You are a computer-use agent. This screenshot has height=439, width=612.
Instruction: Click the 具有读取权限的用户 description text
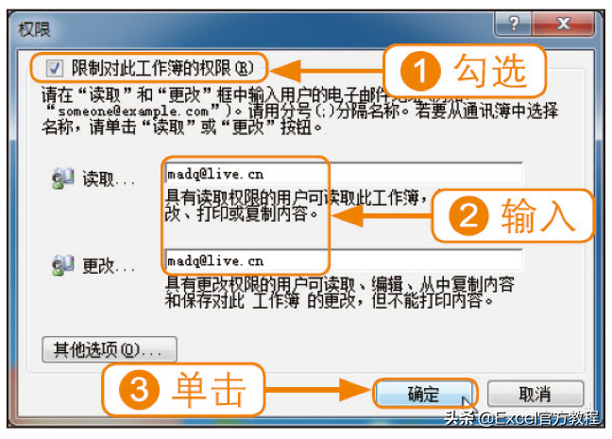click(x=297, y=205)
